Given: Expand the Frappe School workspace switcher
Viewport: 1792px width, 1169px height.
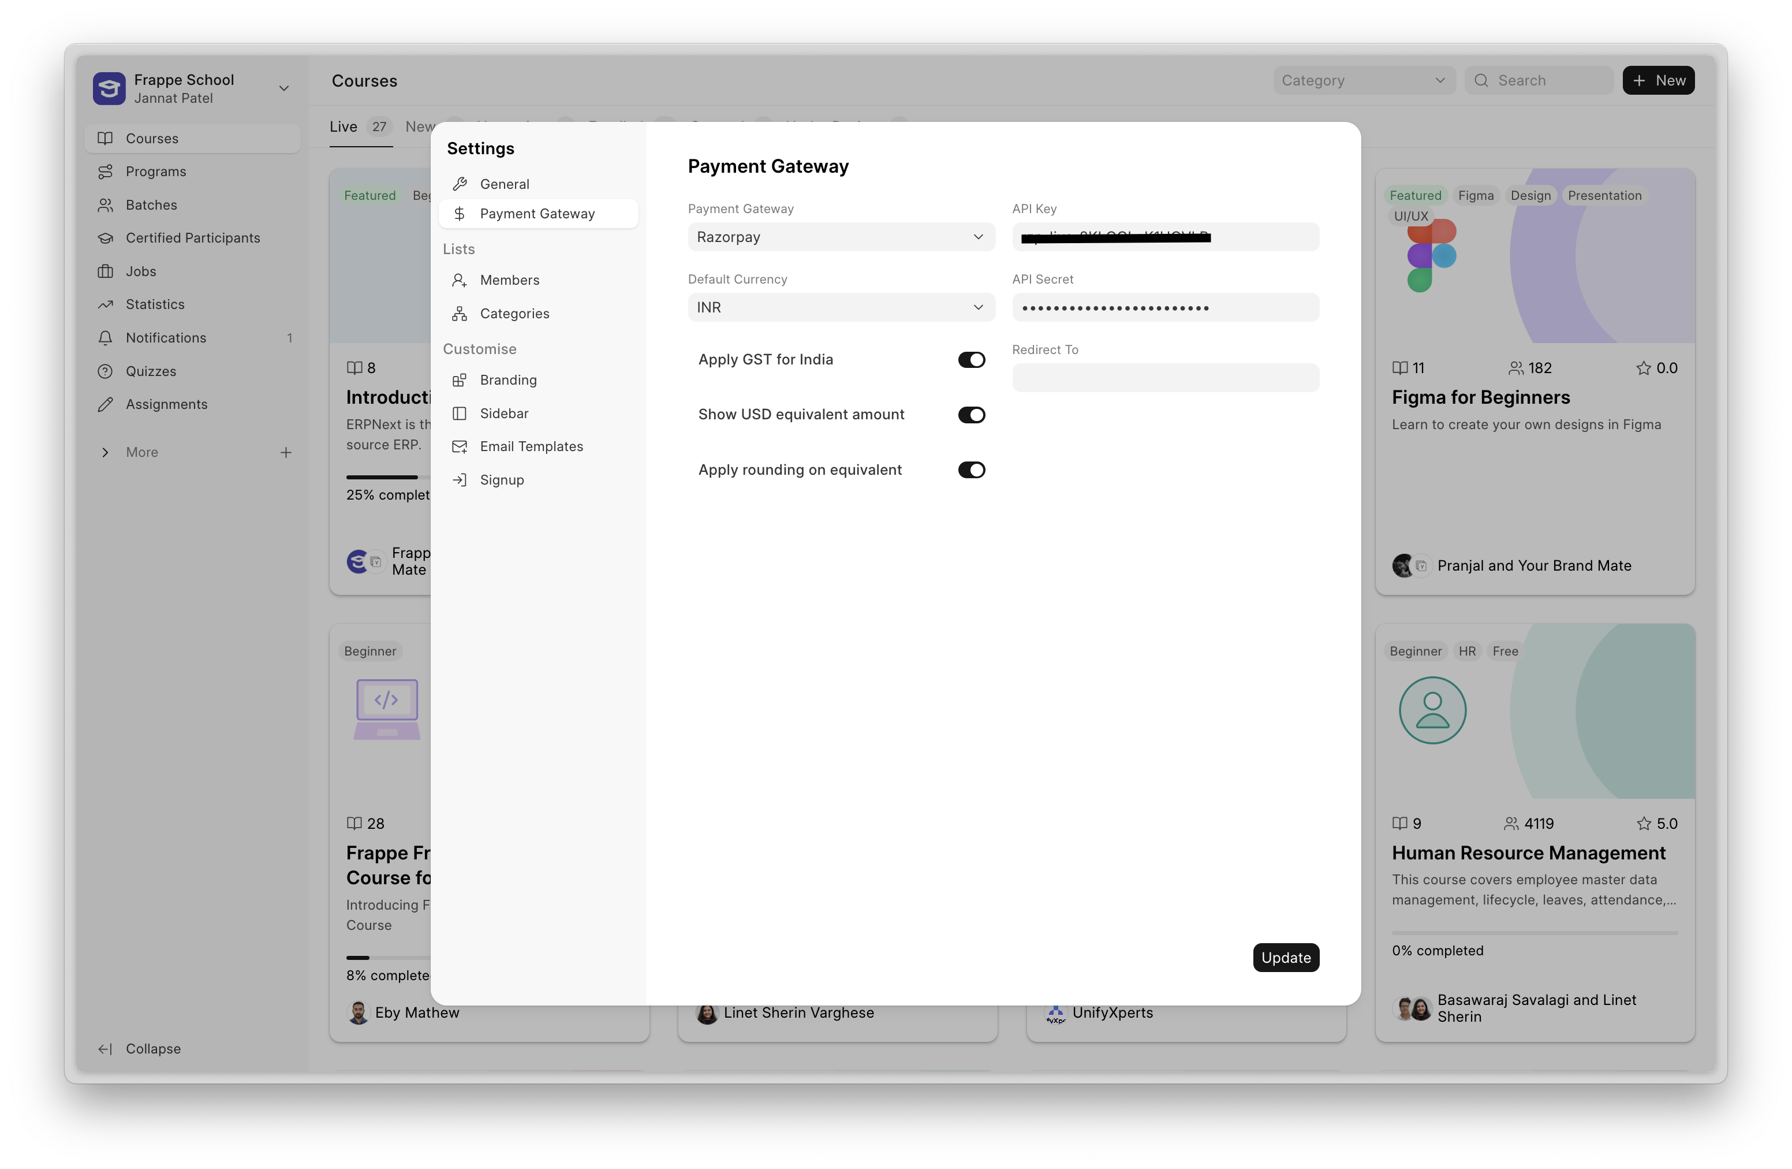Looking at the screenshot, I should (x=284, y=88).
